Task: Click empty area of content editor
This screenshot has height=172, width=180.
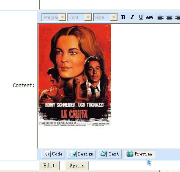Action: pos(145,85)
